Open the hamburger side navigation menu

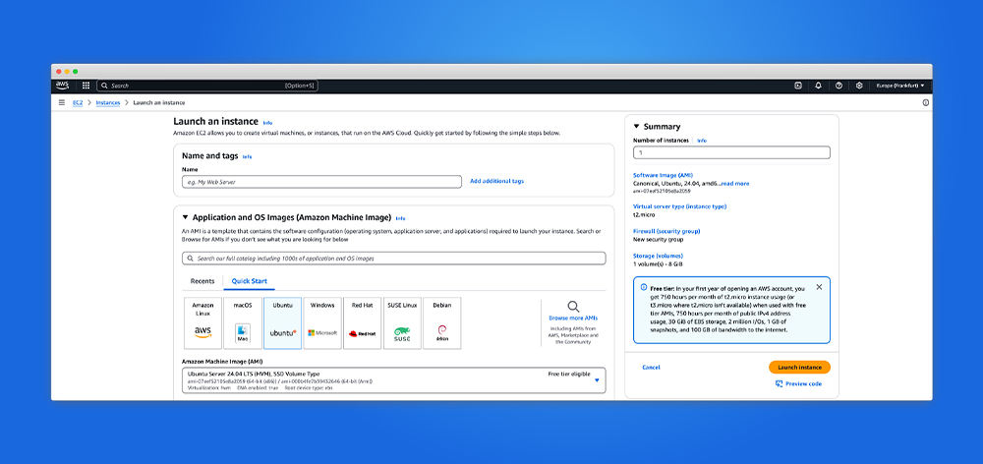point(61,102)
